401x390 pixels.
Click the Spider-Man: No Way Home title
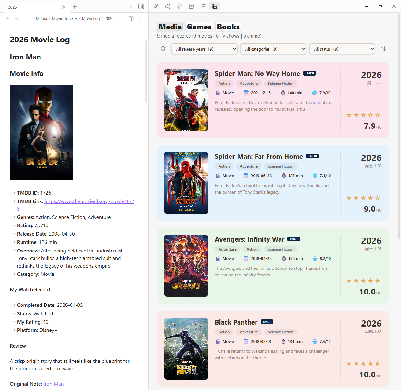tap(257, 74)
